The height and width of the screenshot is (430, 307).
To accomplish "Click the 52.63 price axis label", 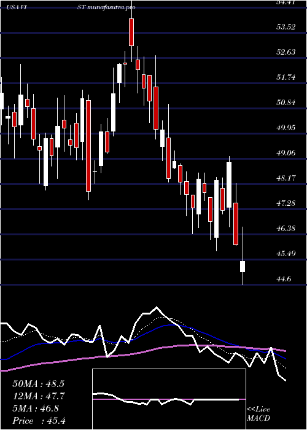I will click(286, 52).
